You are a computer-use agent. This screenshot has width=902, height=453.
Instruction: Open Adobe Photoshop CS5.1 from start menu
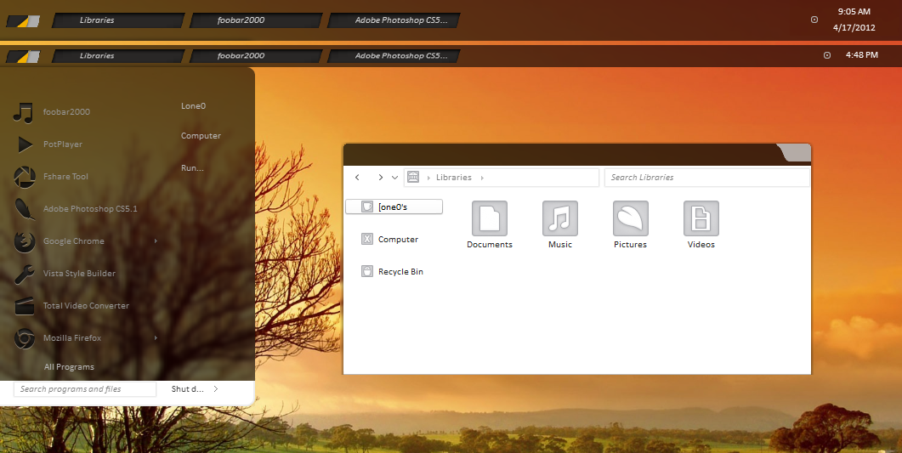[x=89, y=209]
